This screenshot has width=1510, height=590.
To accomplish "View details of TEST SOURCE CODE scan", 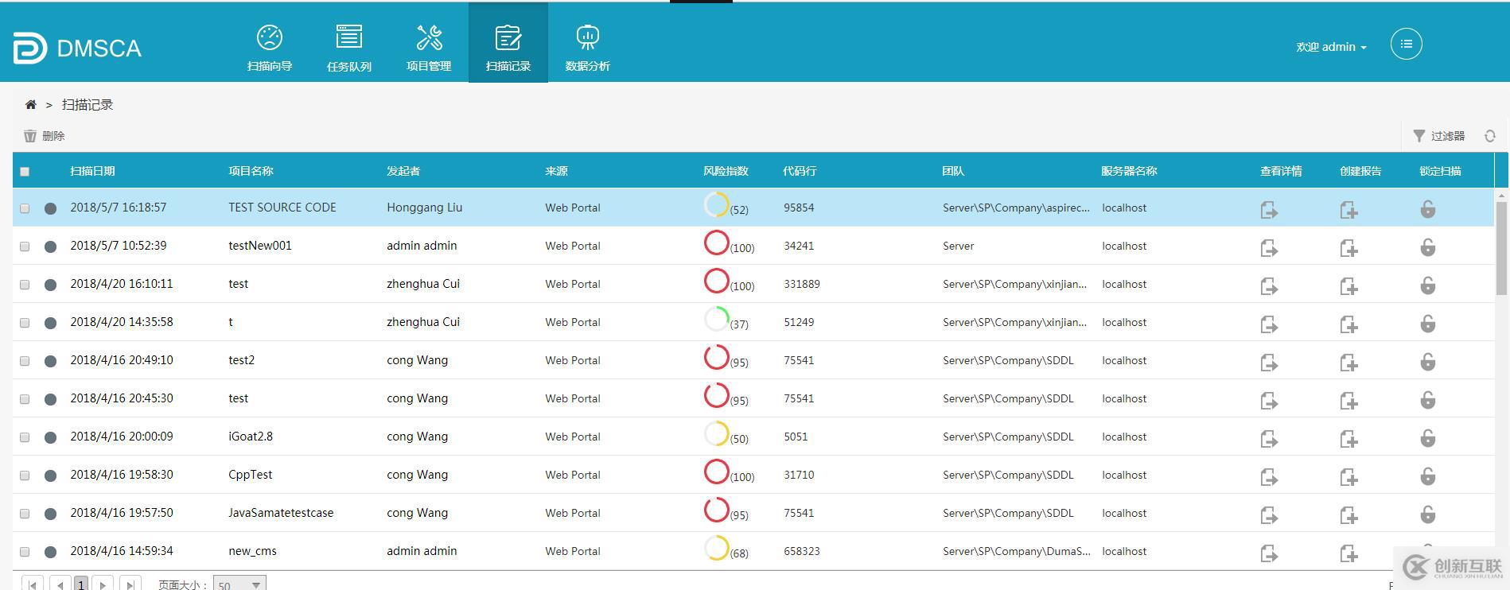I will [x=1269, y=210].
